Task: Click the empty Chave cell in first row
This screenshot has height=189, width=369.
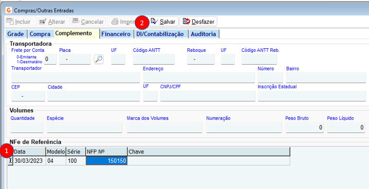Action: point(209,161)
